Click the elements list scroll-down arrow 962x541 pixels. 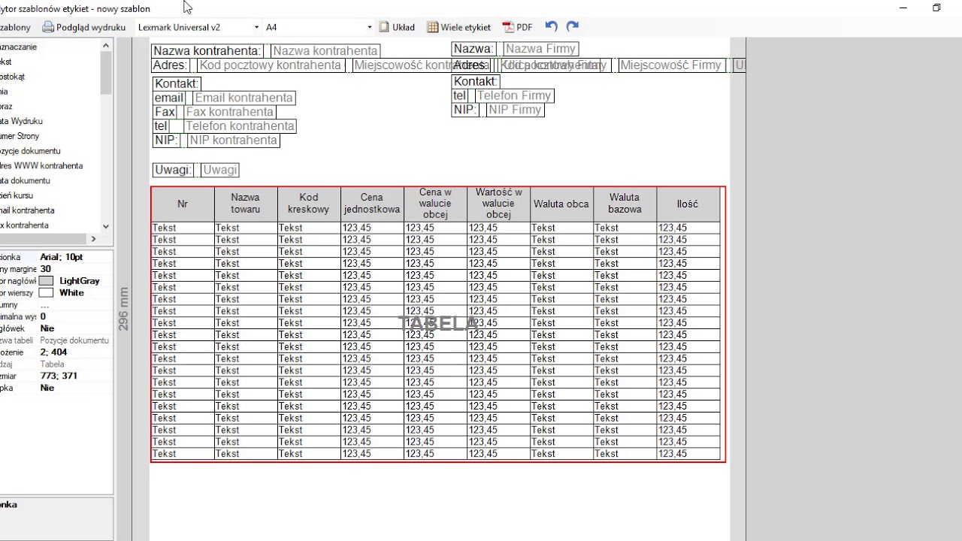[106, 226]
